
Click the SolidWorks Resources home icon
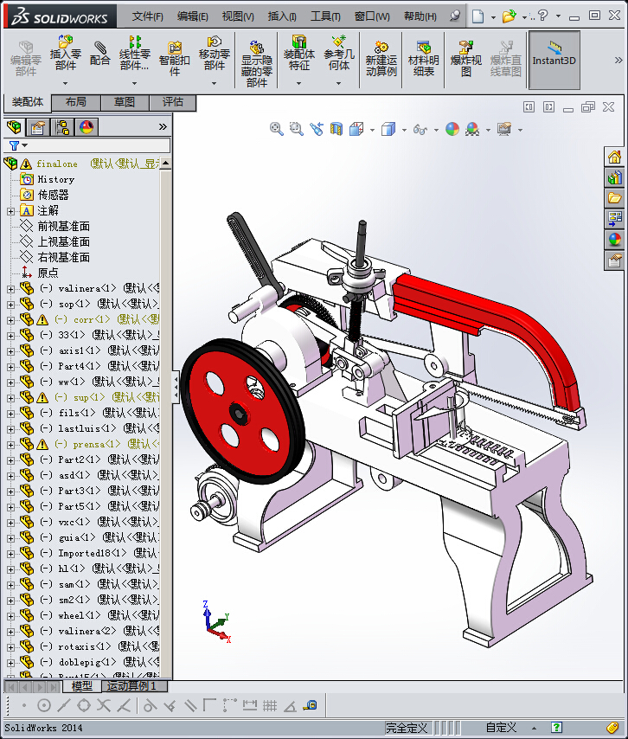[614, 157]
